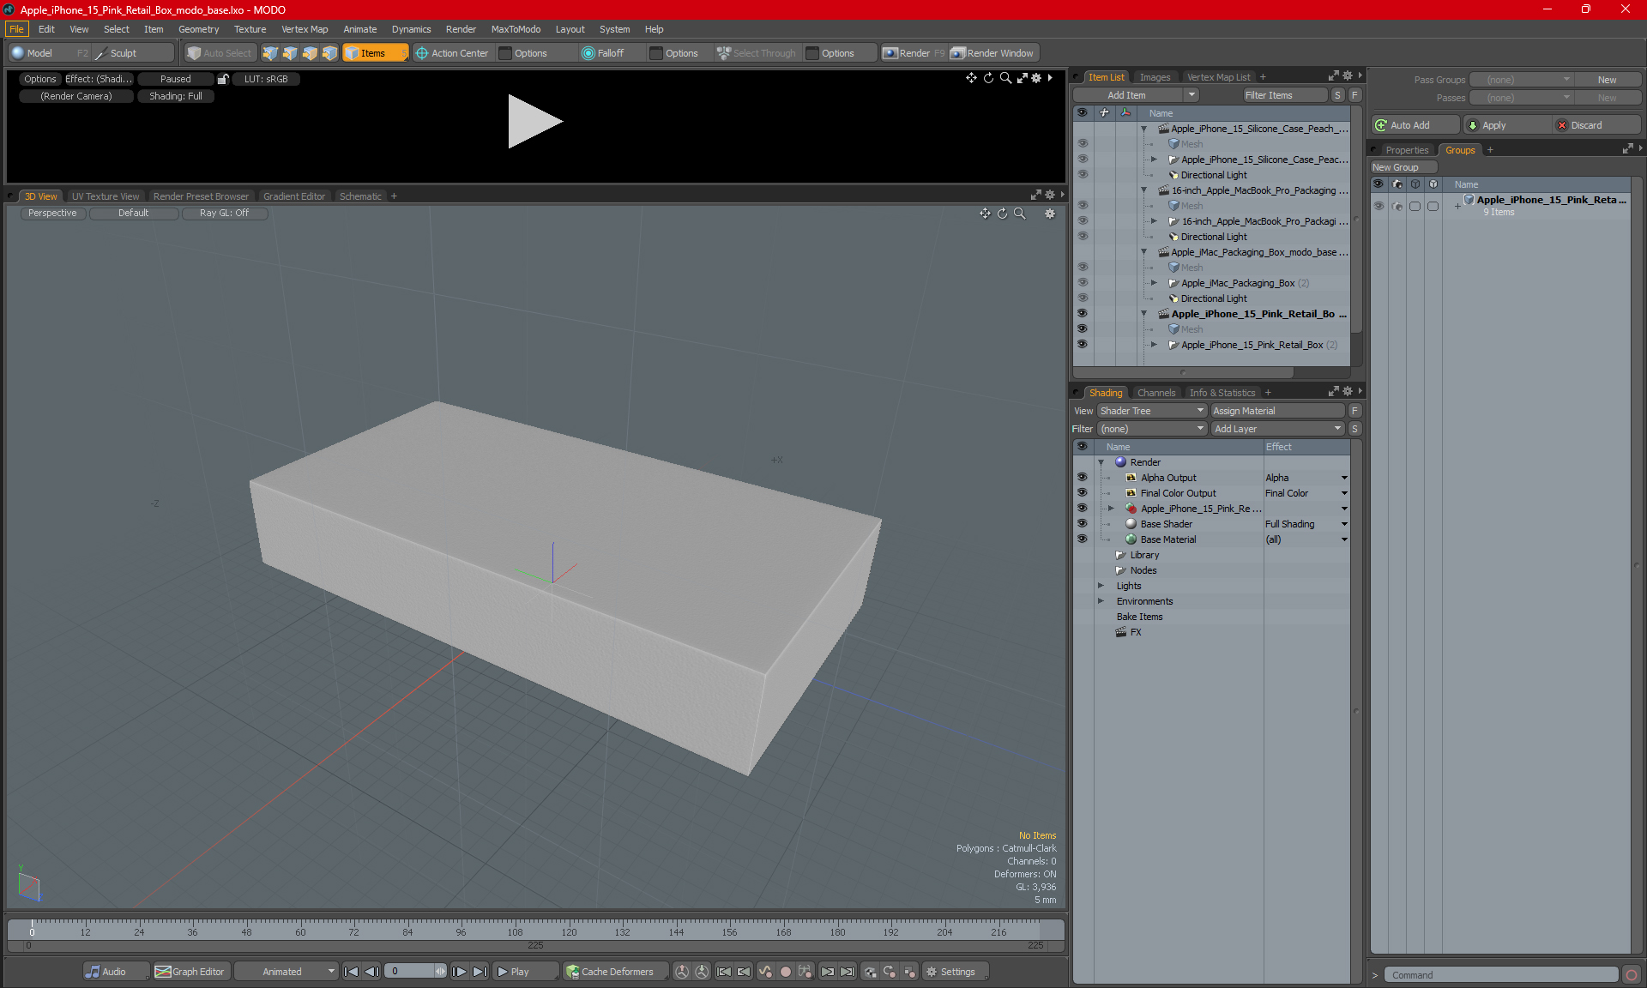The width and height of the screenshot is (1647, 988).
Task: Hide the Apple_iPhone_15_Pink_Retail_Bo scene item
Action: point(1082,314)
